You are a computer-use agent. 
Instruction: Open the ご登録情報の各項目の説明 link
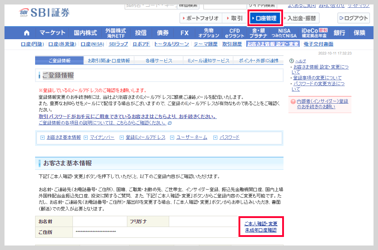point(103,123)
